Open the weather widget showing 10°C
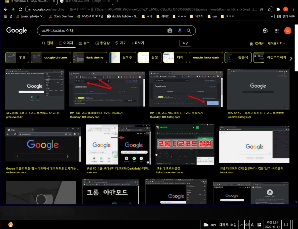Screen dimensions: 298x229 pos(220,225)
